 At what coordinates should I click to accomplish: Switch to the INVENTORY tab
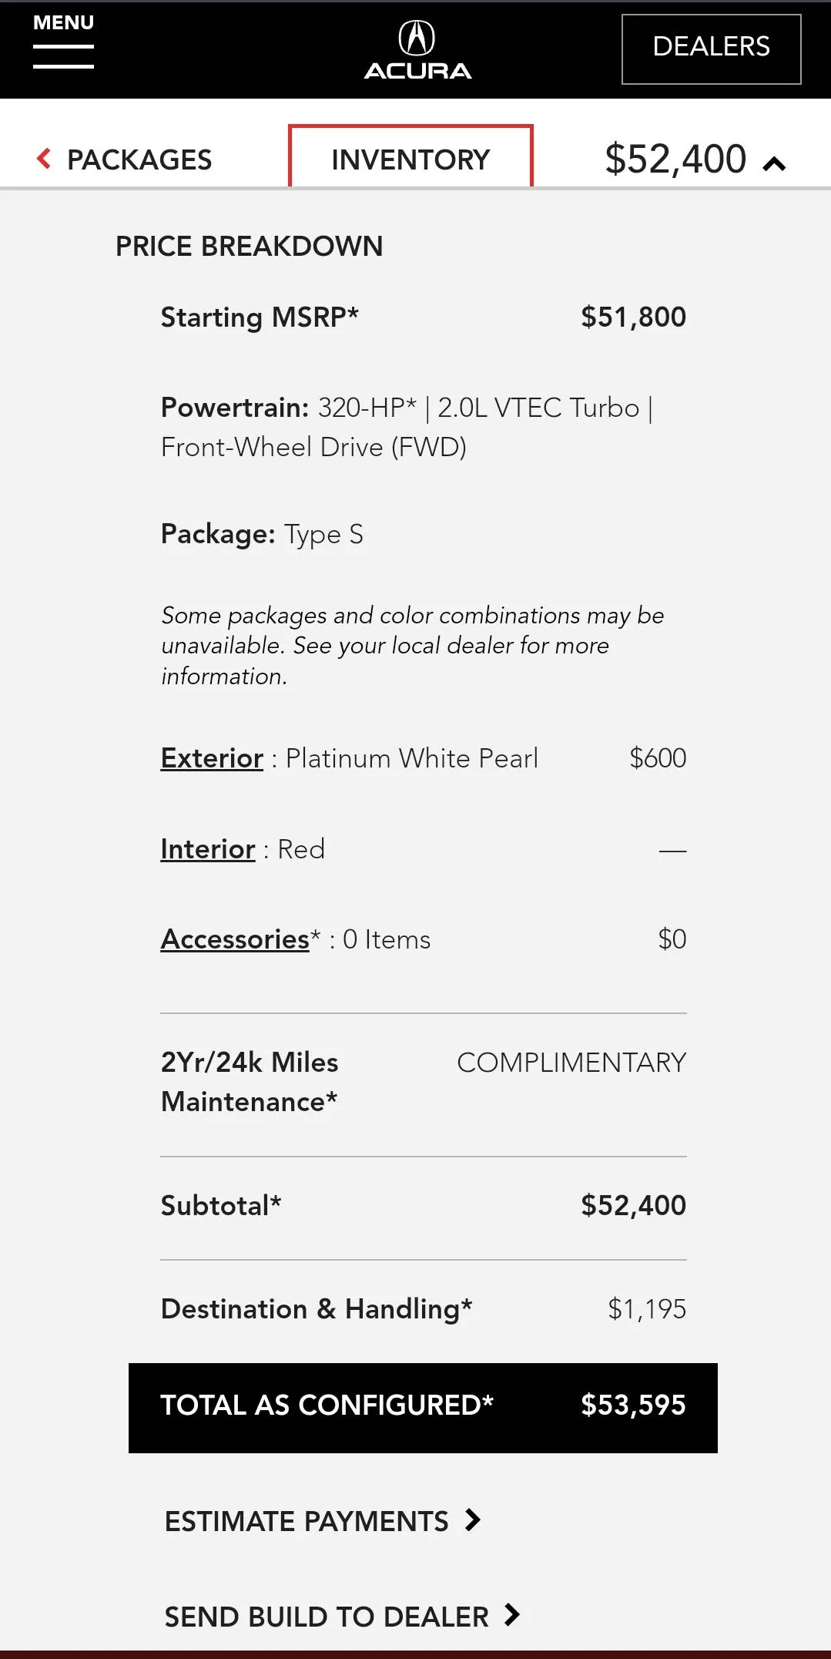[410, 159]
